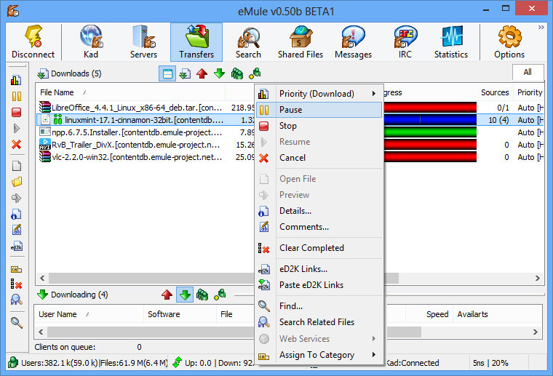Viewport: 553px width, 376px height.
Task: Select the vlc-2.2.0-win32 download row
Action: tap(131, 156)
